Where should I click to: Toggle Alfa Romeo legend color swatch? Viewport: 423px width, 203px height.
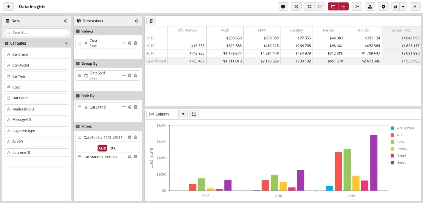coord(392,128)
